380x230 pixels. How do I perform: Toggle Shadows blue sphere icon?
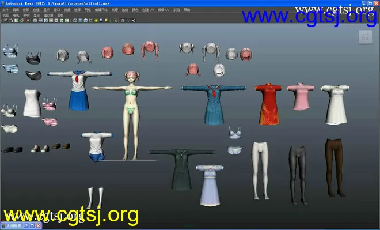[101, 20]
